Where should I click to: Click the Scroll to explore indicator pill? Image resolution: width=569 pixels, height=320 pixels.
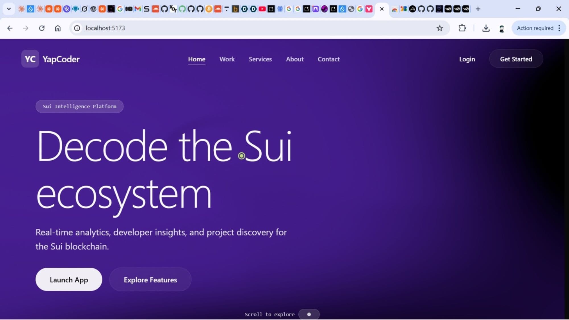309,314
